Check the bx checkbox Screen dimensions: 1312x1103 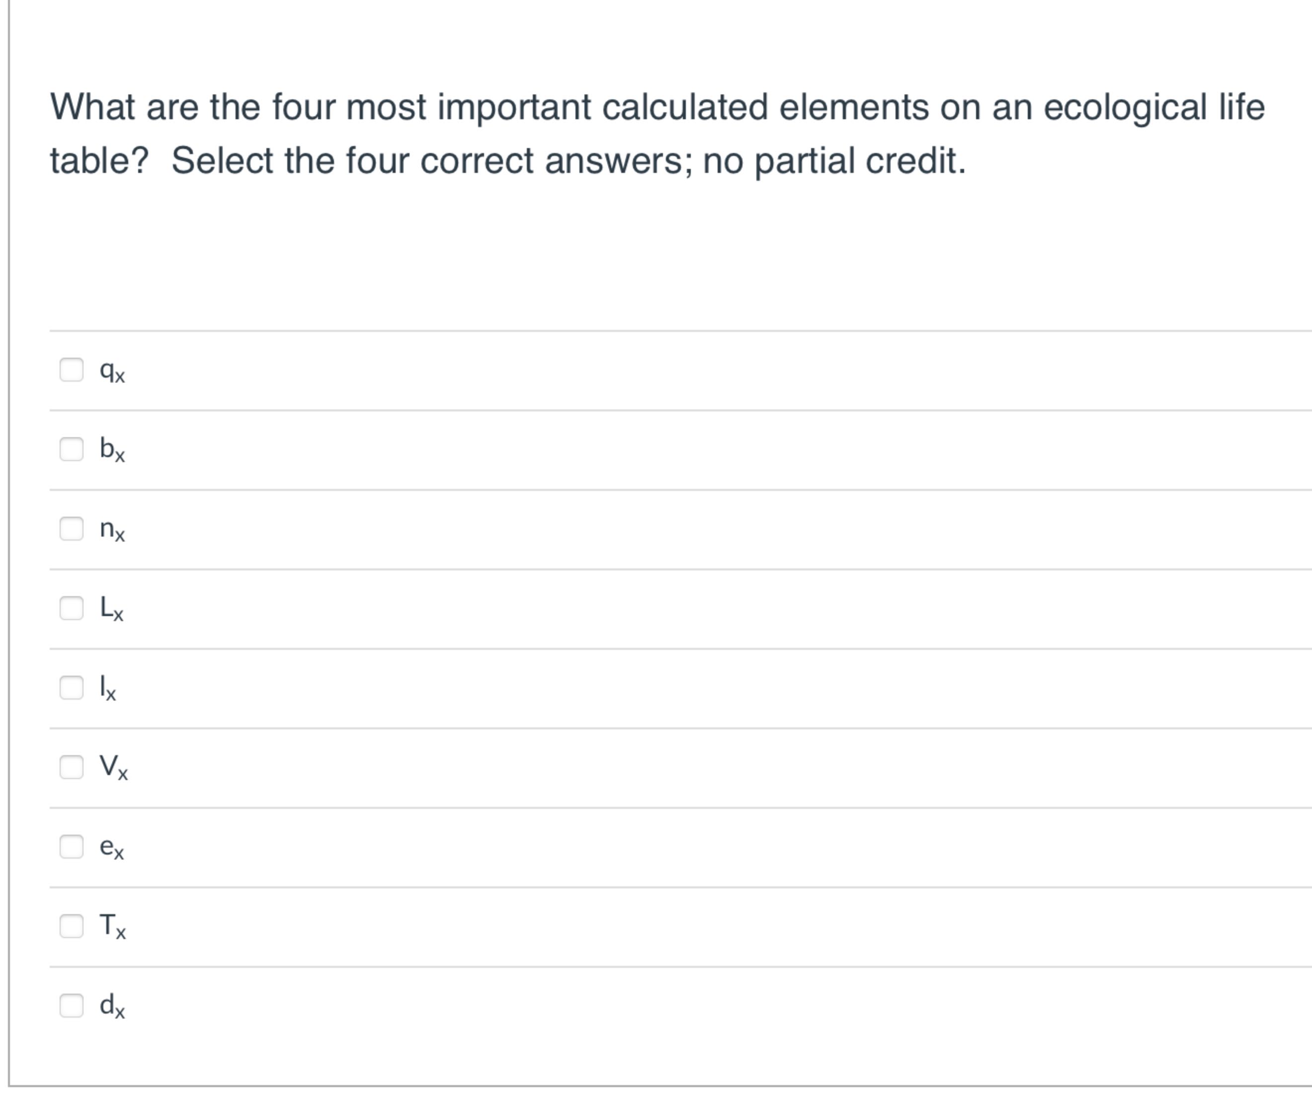(72, 450)
